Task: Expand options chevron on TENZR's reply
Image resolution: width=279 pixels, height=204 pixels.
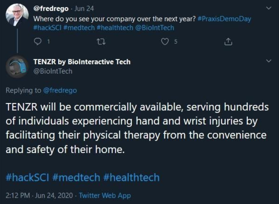Action: coord(269,61)
